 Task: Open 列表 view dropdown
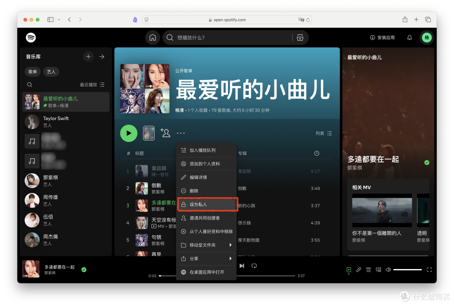(324, 133)
